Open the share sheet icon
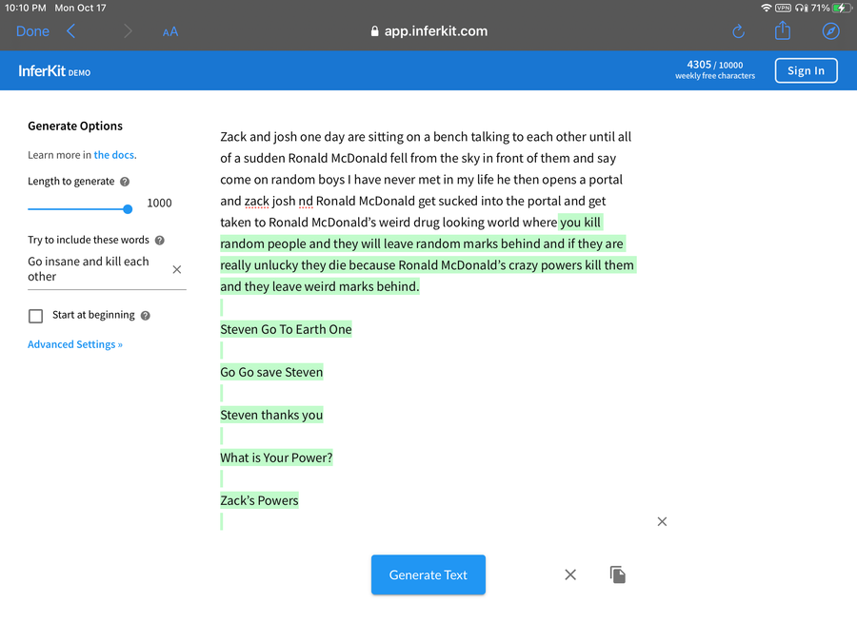857x642 pixels. tap(783, 30)
